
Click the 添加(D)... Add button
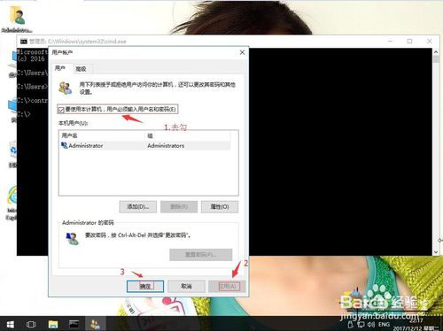[138, 207]
